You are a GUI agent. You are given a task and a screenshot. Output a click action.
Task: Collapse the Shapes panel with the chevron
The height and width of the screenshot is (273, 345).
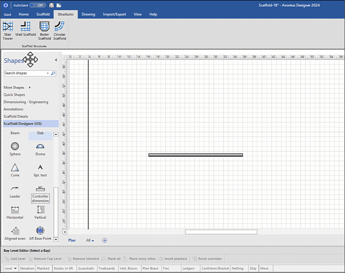(x=56, y=60)
